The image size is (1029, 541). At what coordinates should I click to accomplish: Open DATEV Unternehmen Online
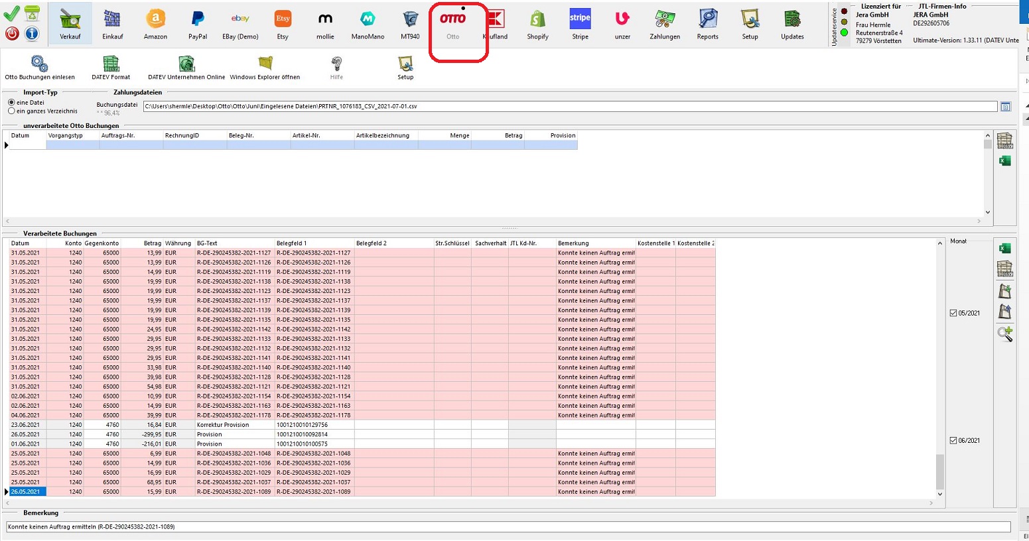click(186, 67)
